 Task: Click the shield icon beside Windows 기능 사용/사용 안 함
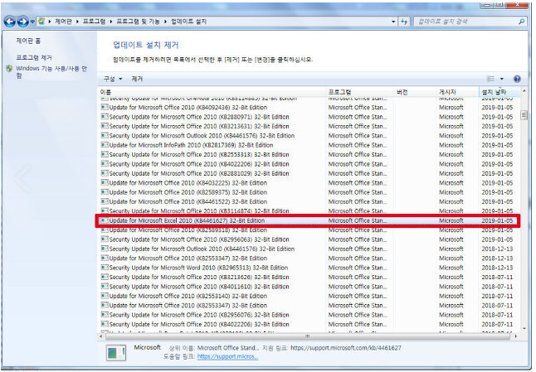[x=9, y=69]
